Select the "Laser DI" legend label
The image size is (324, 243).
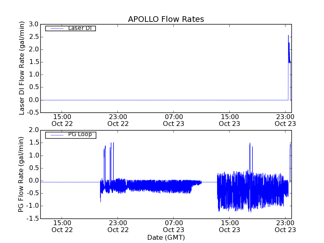[80, 28]
